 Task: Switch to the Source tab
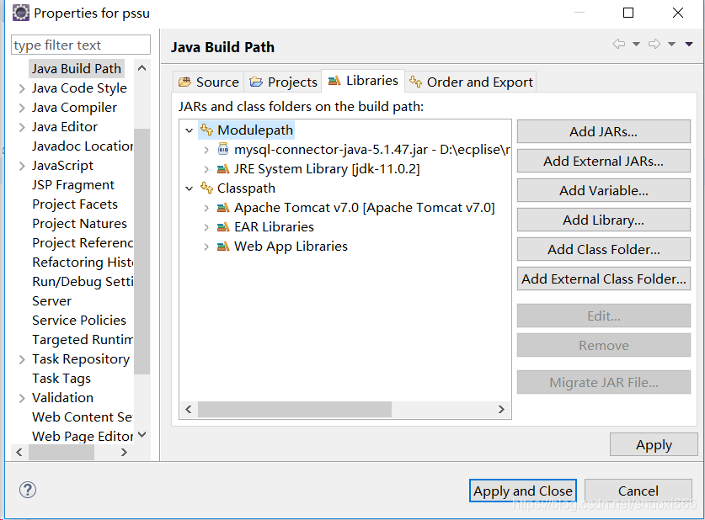[209, 82]
